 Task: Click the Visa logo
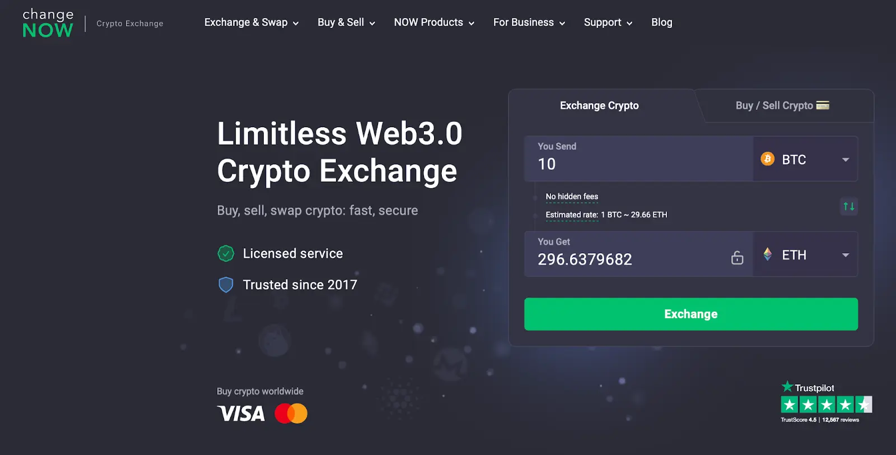[241, 414]
